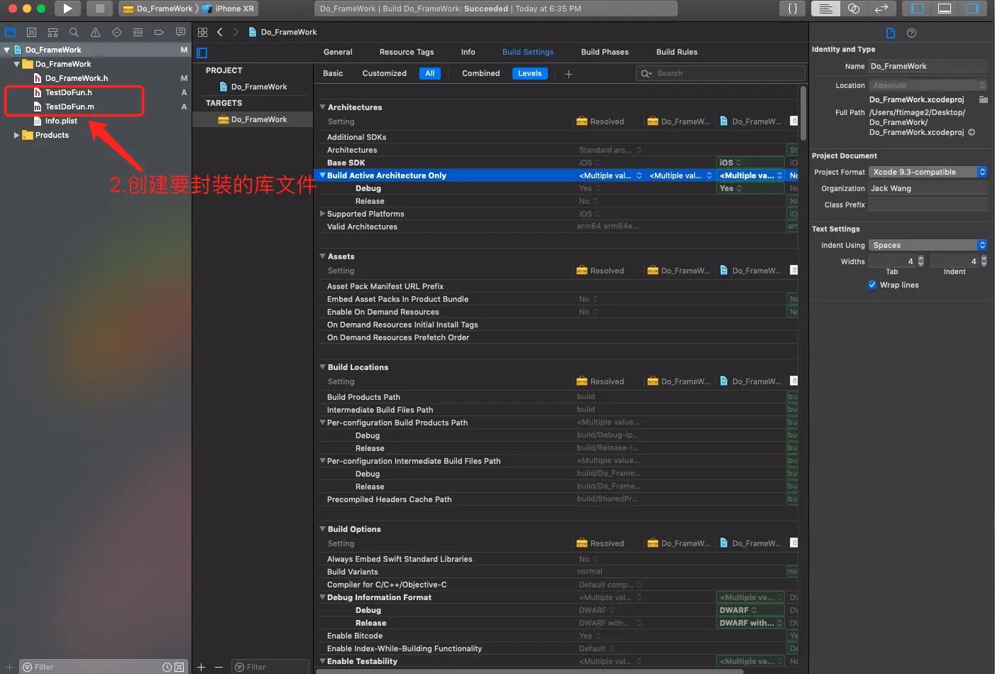Collapse the Architectures section
The image size is (995, 674).
tap(322, 107)
